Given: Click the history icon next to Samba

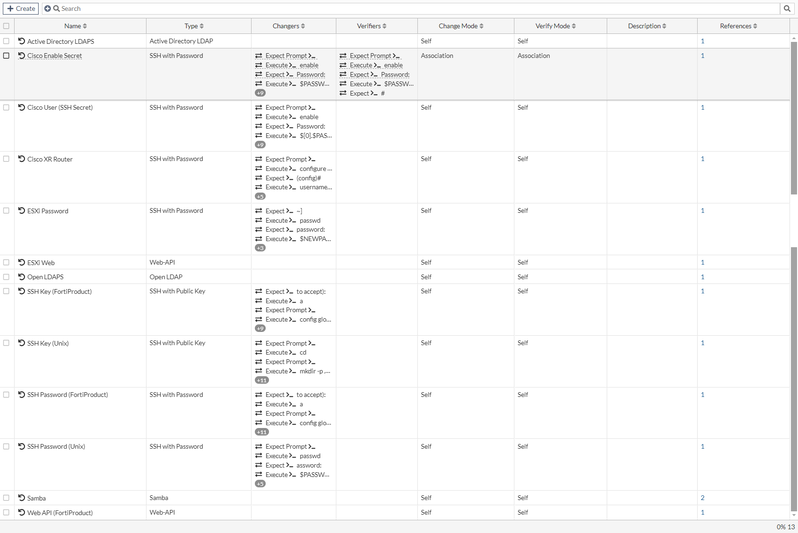Looking at the screenshot, I should 22,498.
